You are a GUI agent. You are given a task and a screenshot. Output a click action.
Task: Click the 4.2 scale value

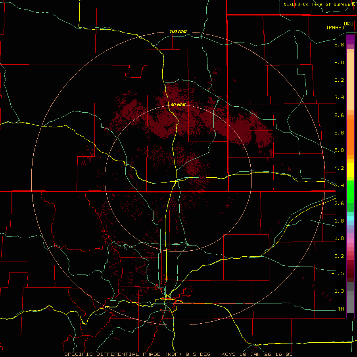click(339, 168)
